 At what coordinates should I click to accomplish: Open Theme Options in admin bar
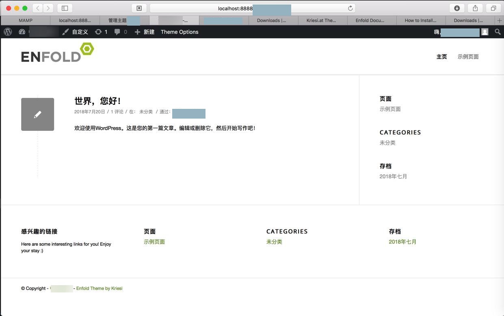(180, 32)
